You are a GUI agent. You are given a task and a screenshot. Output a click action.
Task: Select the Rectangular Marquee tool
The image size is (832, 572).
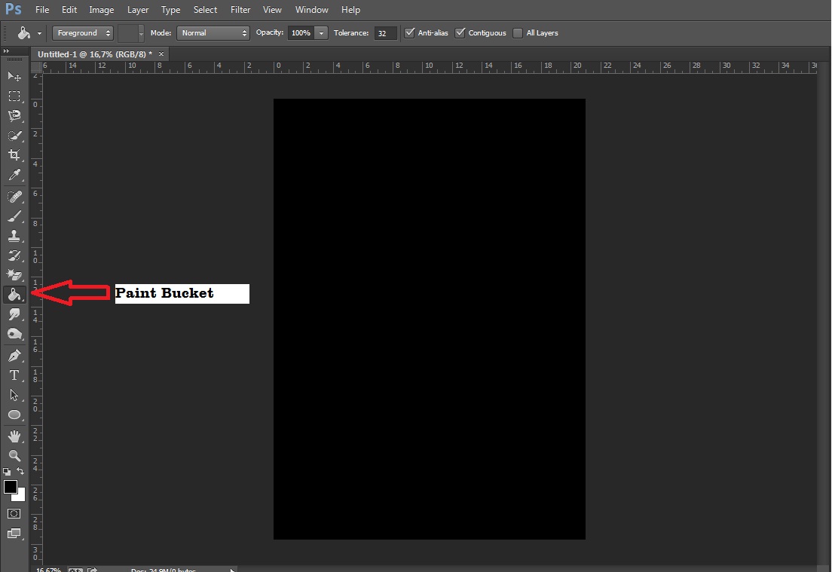14,96
